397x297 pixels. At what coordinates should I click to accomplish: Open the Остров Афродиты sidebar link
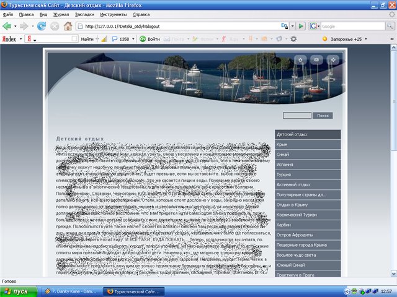point(308,235)
